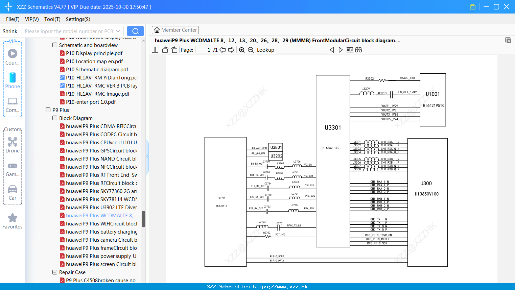The image size is (515, 290).
Task: Open huaweiP9 Plus NAND Circuit file
Action: tap(101, 159)
